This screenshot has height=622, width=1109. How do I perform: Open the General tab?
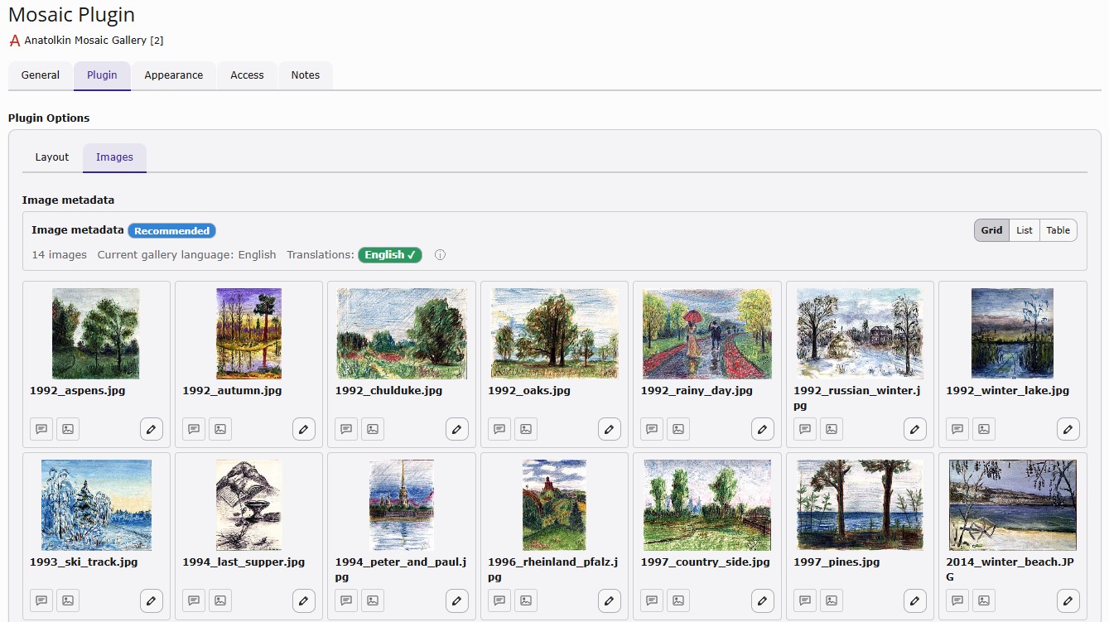tap(41, 75)
